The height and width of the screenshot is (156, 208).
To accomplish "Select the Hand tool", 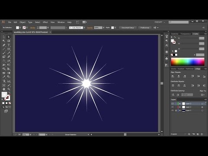I will tap(4, 89).
